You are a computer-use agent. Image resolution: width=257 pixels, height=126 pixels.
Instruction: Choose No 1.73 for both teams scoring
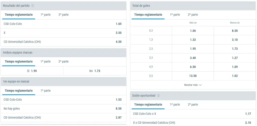pyautogui.click(x=95, y=71)
